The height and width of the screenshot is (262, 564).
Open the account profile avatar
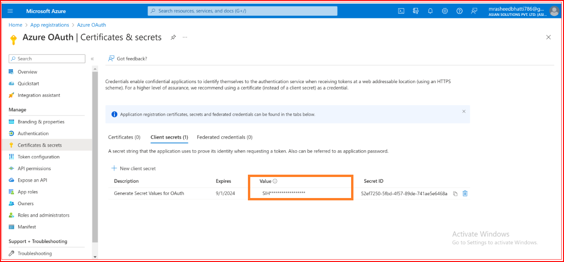pos(554,11)
